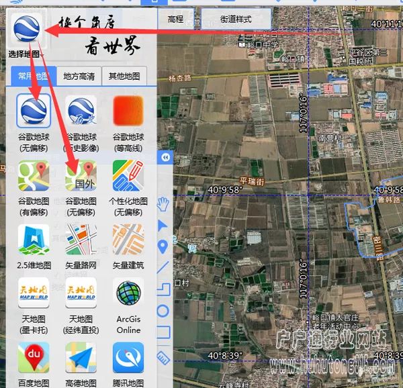Click the 街道样式 button
The image size is (403, 388).
(236, 19)
